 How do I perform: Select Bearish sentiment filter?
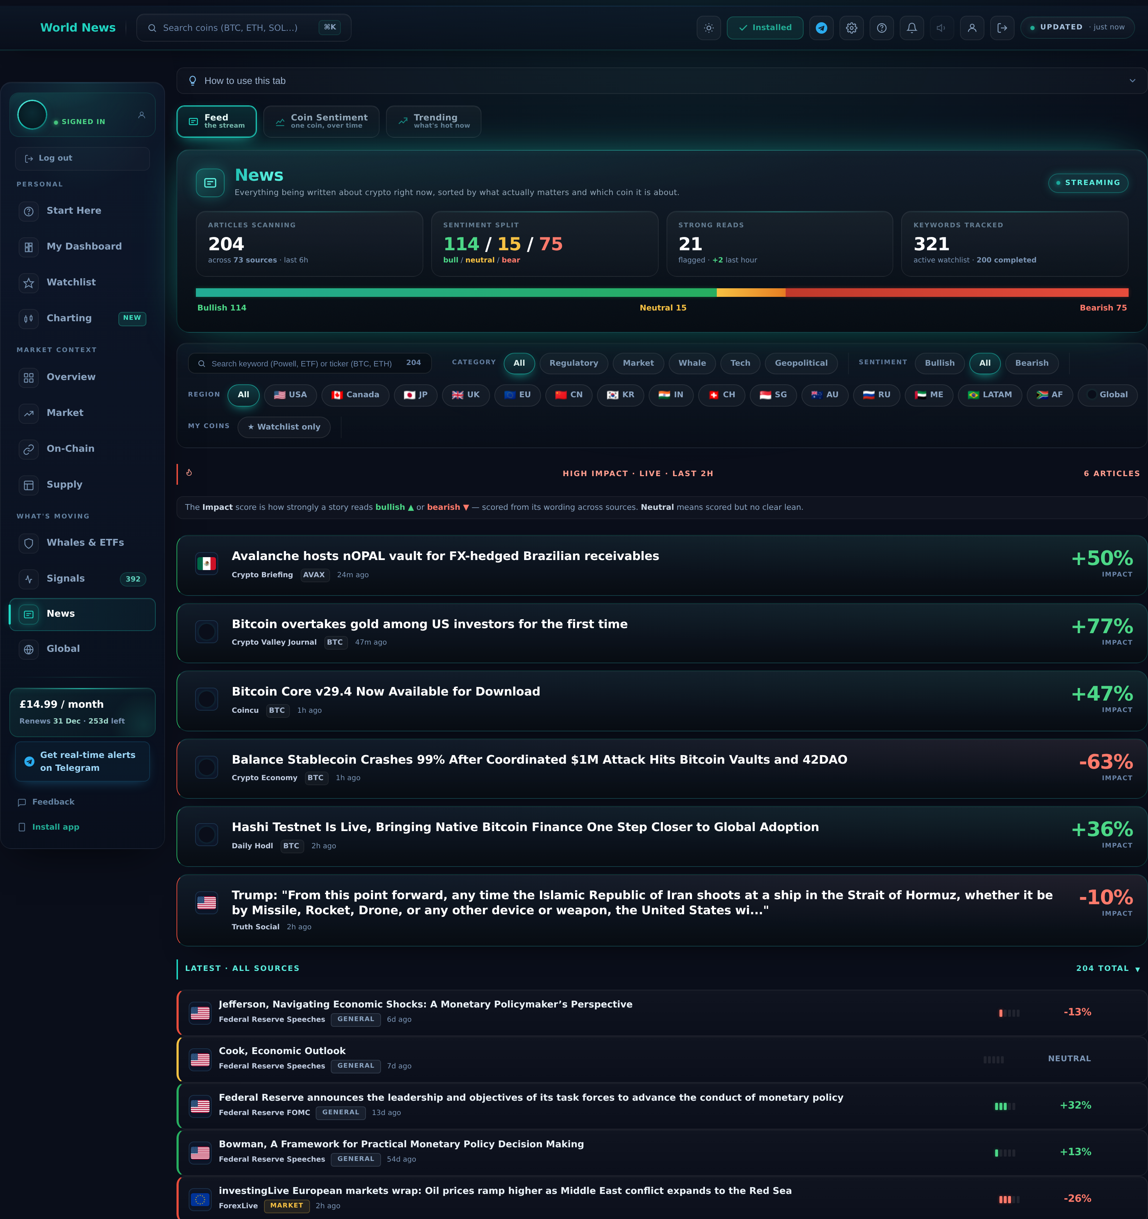pos(1031,363)
